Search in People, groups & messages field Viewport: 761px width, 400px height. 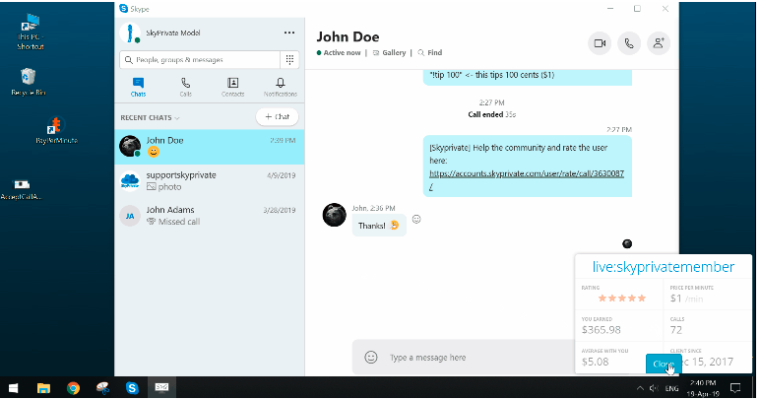[x=200, y=60]
